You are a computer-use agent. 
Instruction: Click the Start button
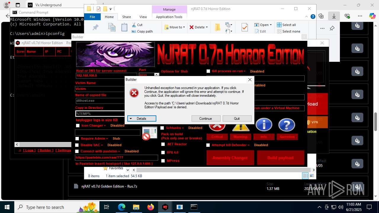[7, 207]
